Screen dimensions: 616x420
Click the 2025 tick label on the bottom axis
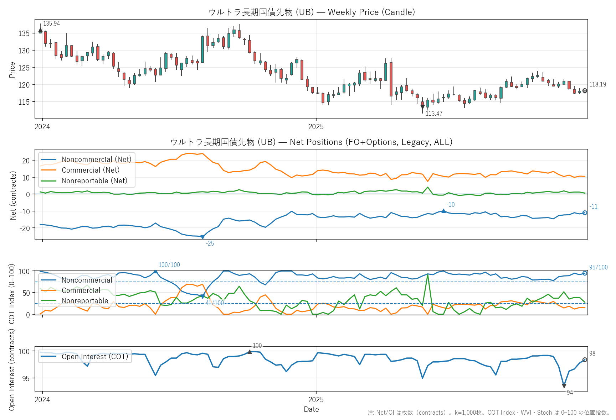tap(316, 400)
